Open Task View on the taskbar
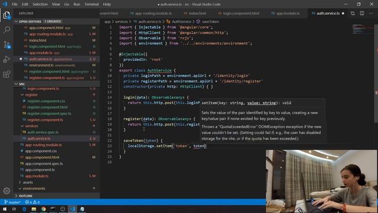Screen dimensions: 378x213 click(14, 209)
